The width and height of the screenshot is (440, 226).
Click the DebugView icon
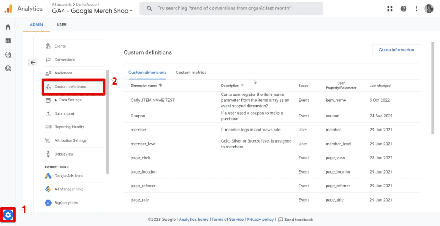click(48, 154)
